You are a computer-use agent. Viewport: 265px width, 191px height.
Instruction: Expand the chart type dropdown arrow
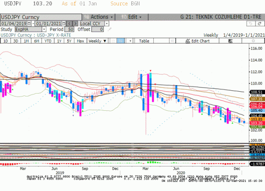click(130, 41)
